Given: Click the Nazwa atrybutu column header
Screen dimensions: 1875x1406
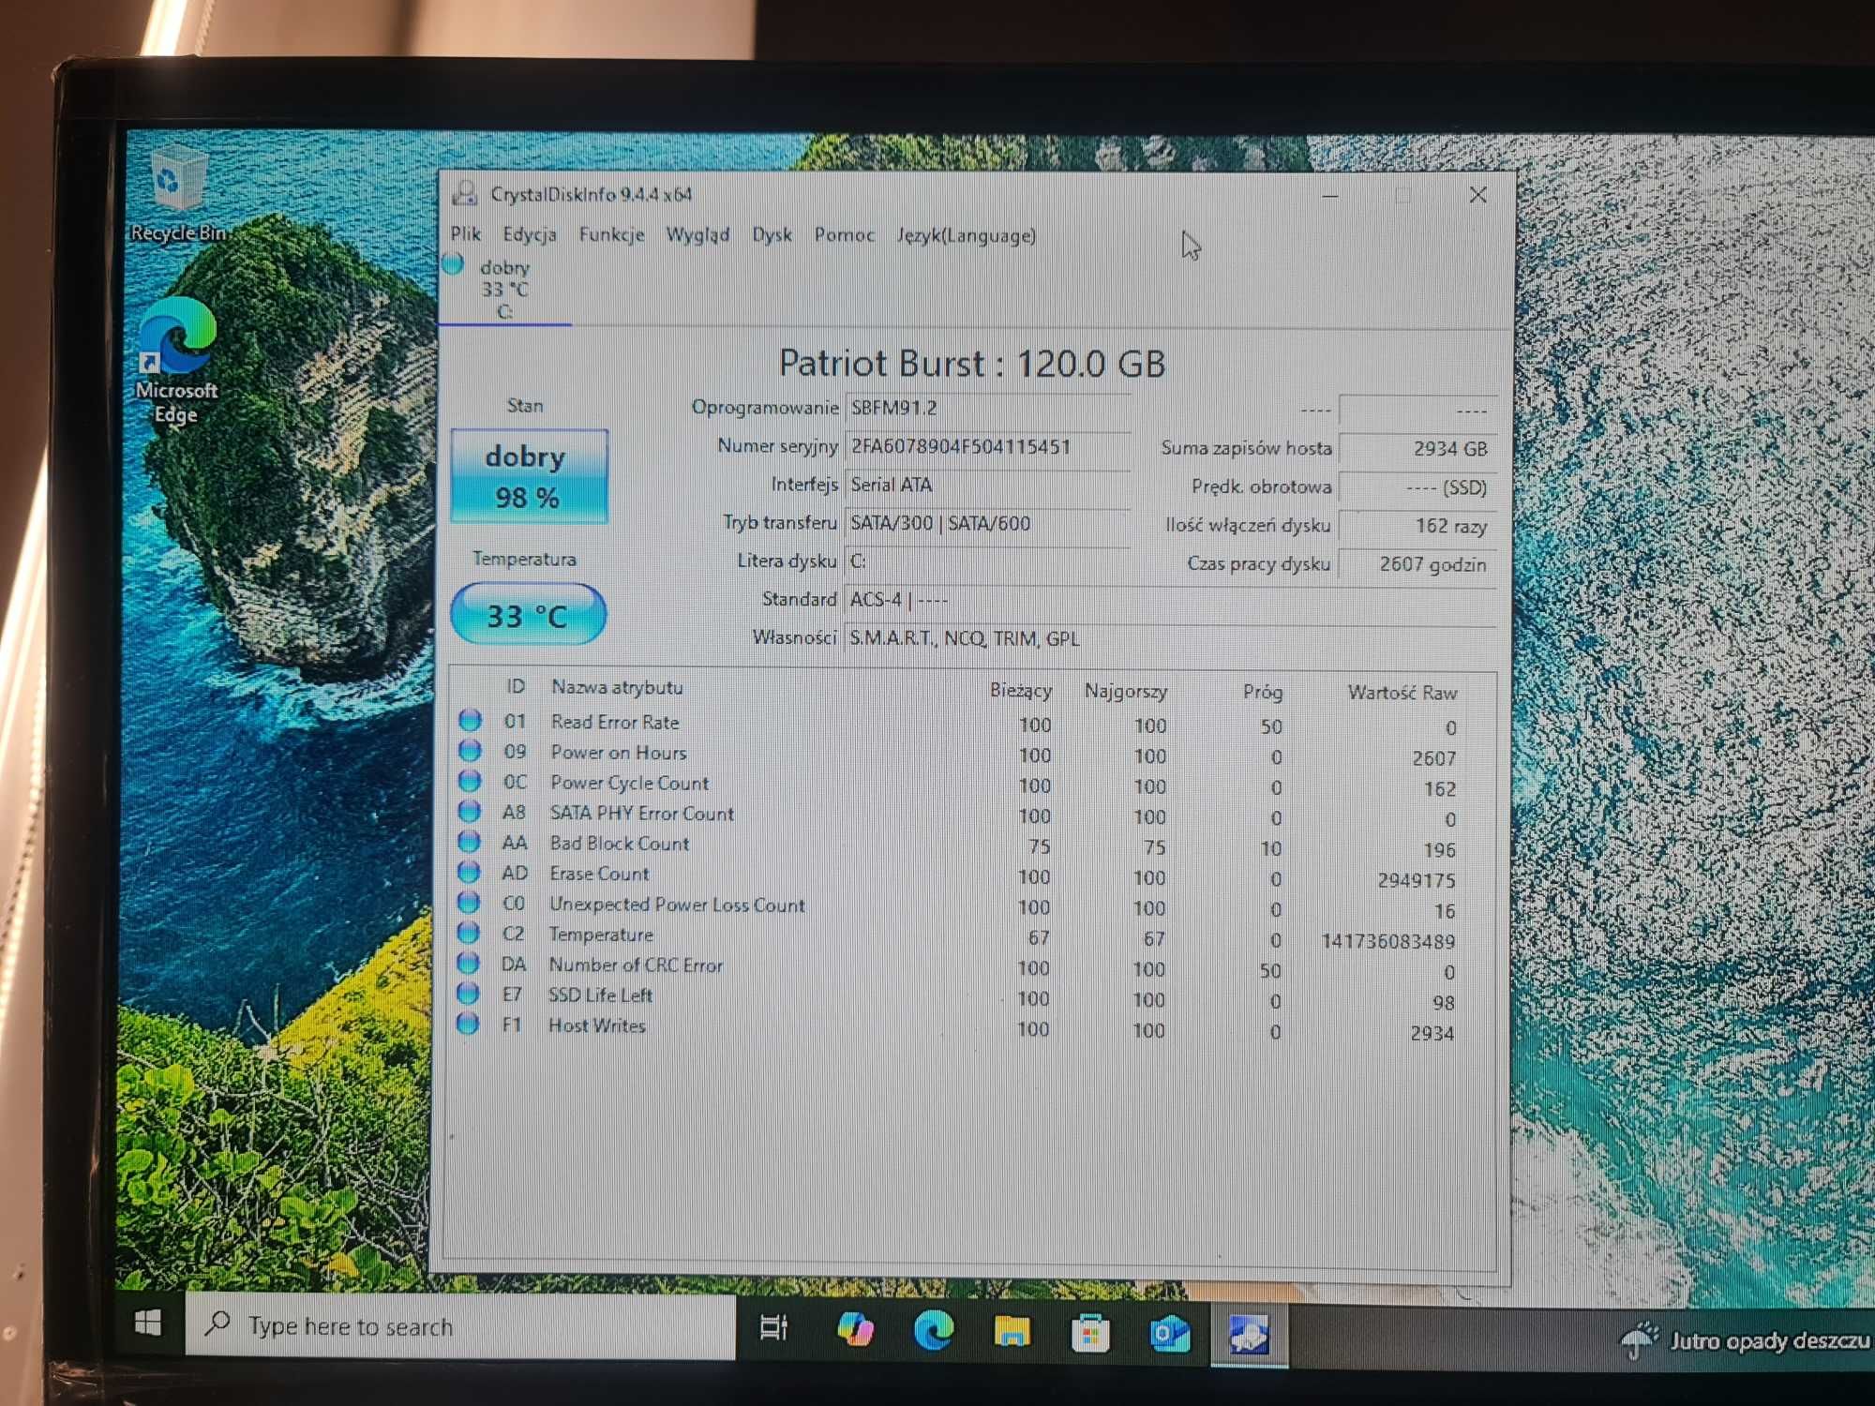Looking at the screenshot, I should [617, 687].
